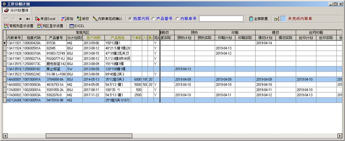Click the search text input field
345x141 pixels.
[x=221, y=19]
